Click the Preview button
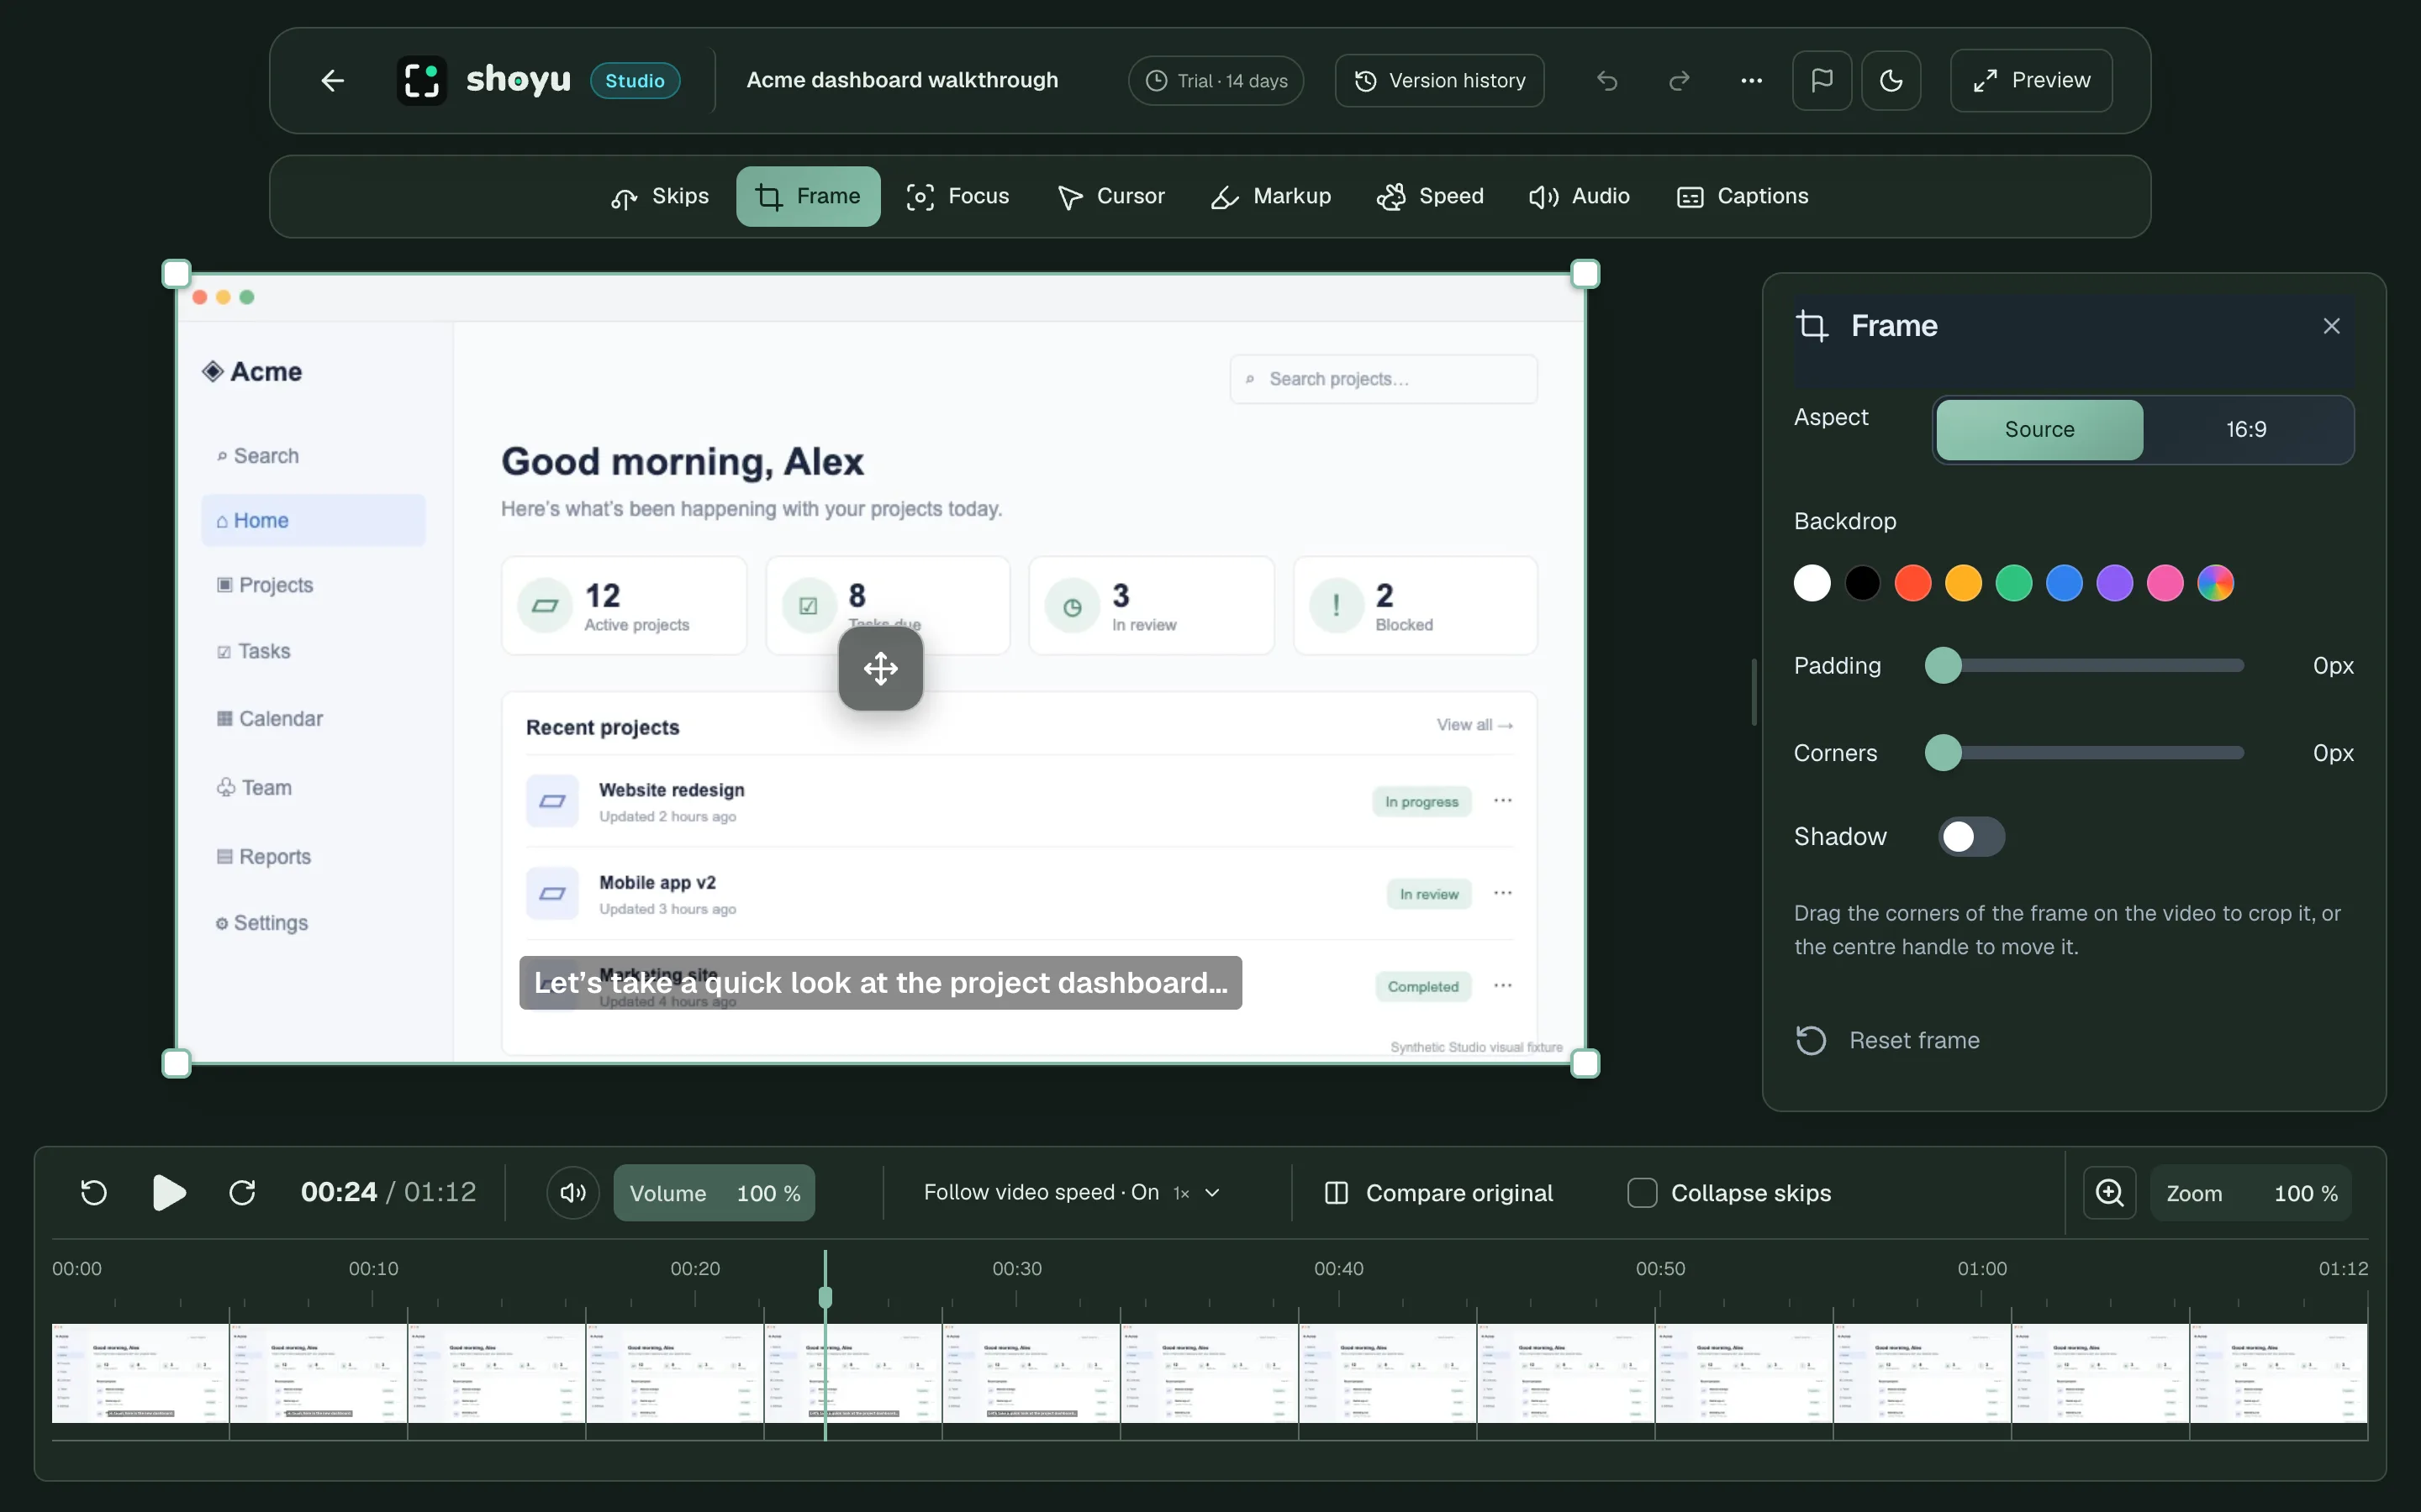The height and width of the screenshot is (1512, 2421). pyautogui.click(x=2031, y=80)
